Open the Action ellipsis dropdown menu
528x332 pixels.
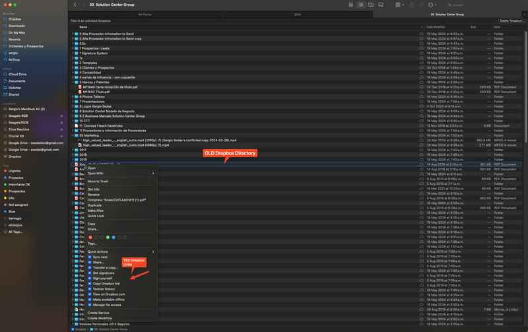coord(432,5)
